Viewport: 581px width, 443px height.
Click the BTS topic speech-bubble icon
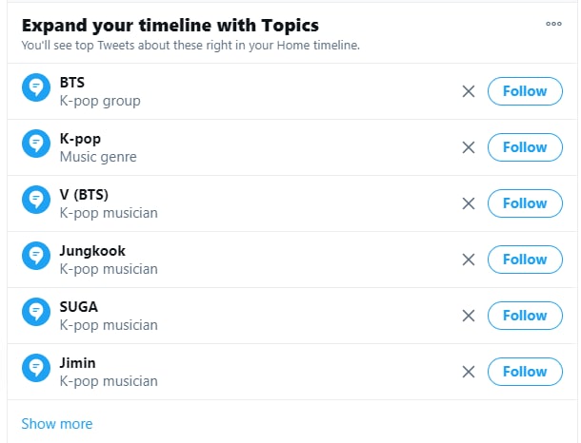tap(36, 87)
